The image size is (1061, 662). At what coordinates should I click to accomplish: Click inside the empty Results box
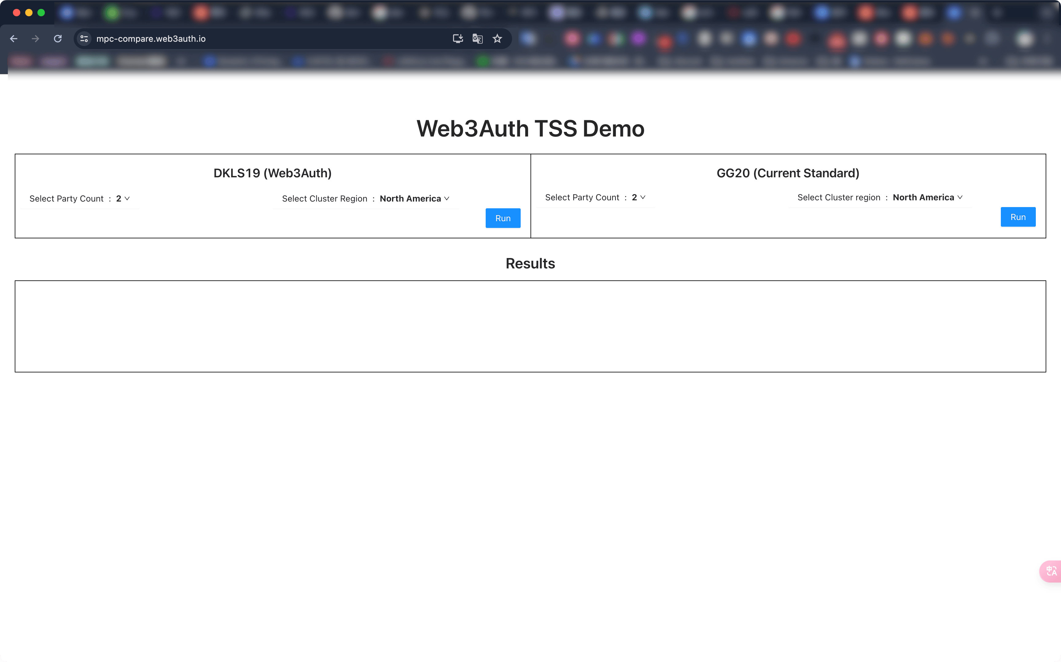(530, 326)
